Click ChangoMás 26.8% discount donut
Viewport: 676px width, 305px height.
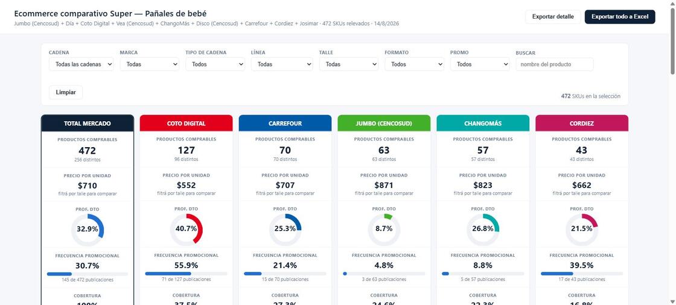(x=483, y=229)
